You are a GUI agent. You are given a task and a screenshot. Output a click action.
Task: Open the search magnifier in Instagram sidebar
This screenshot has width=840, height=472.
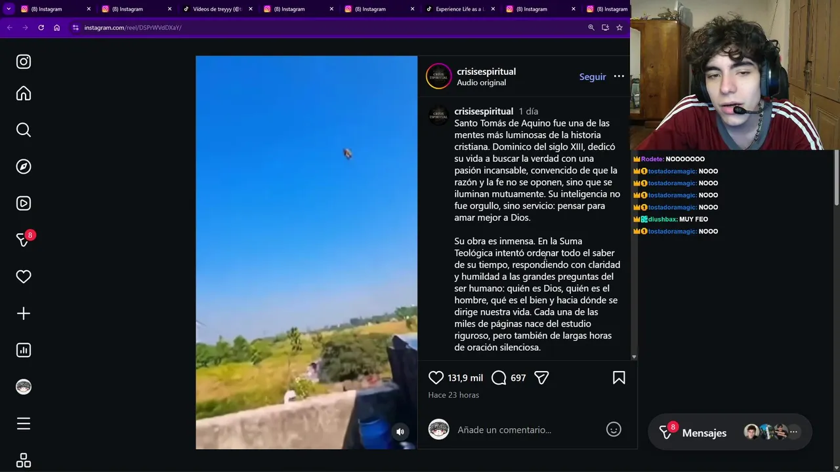click(x=24, y=130)
